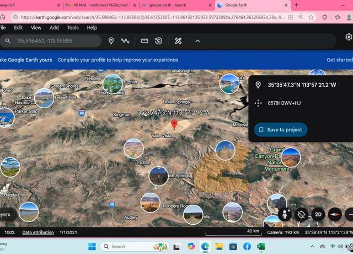The height and width of the screenshot is (254, 353).
Task: Click the Windows taskbar Search box
Action: [135, 246]
